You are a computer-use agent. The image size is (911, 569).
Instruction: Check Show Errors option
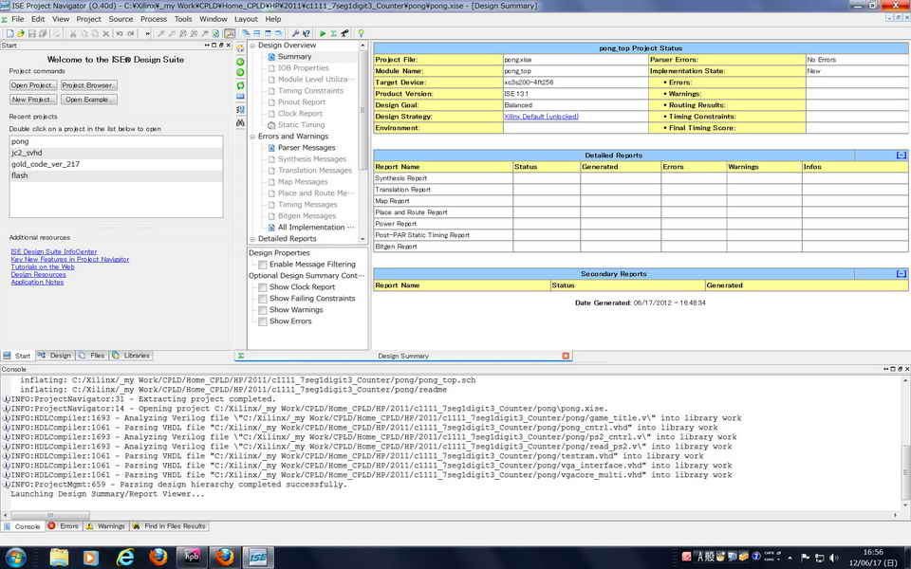pos(263,321)
